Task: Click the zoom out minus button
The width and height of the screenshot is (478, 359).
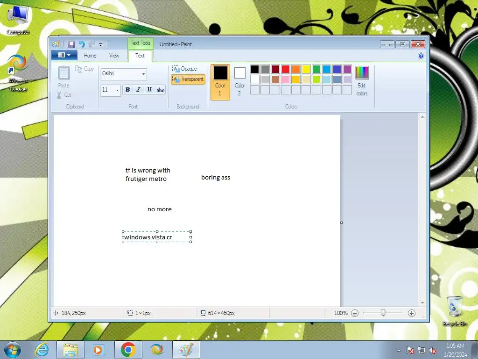Action: click(x=355, y=313)
